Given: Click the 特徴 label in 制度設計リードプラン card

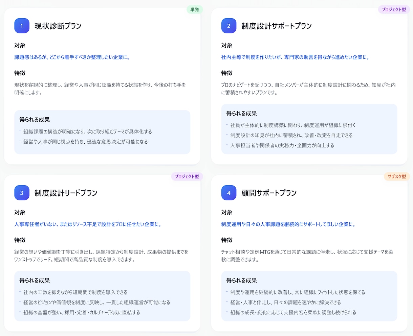Looking at the screenshot, I should click(20, 240).
